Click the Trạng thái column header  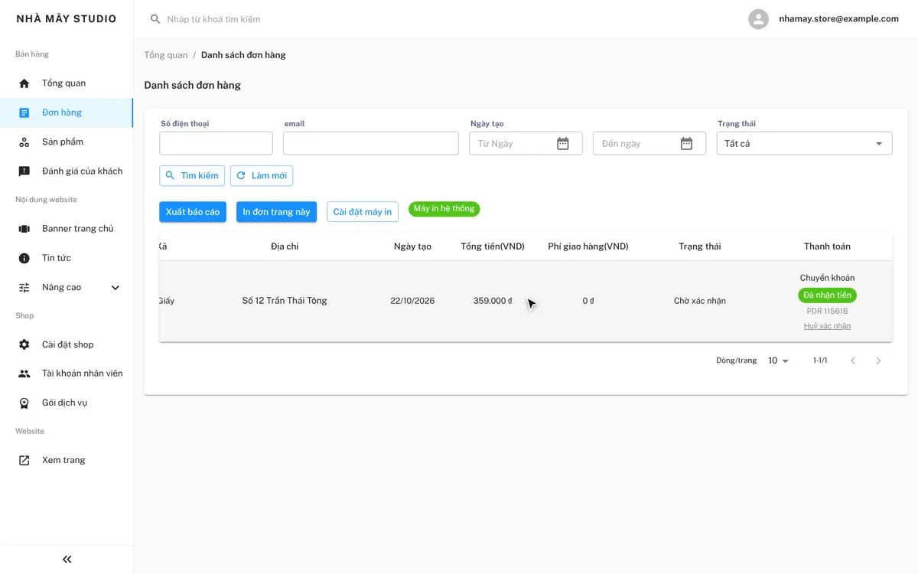click(700, 246)
